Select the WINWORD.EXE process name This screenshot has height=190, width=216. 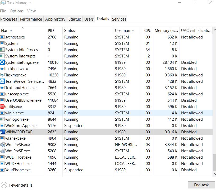(19, 132)
